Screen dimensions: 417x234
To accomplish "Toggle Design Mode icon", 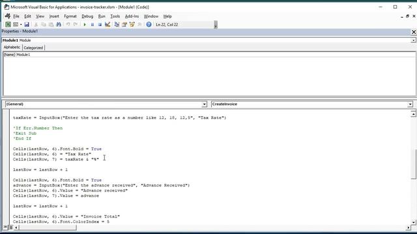I will [108, 25].
